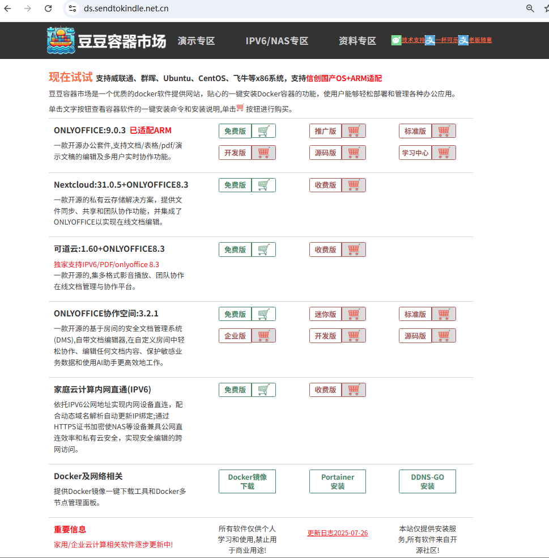This screenshot has width=549, height=558.
Task: Click the WeChat icon beside 技术支持
Action: 397,40
